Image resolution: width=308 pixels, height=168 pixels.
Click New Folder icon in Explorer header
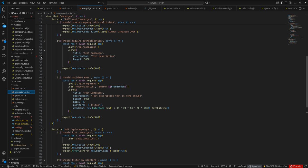tap(24, 13)
